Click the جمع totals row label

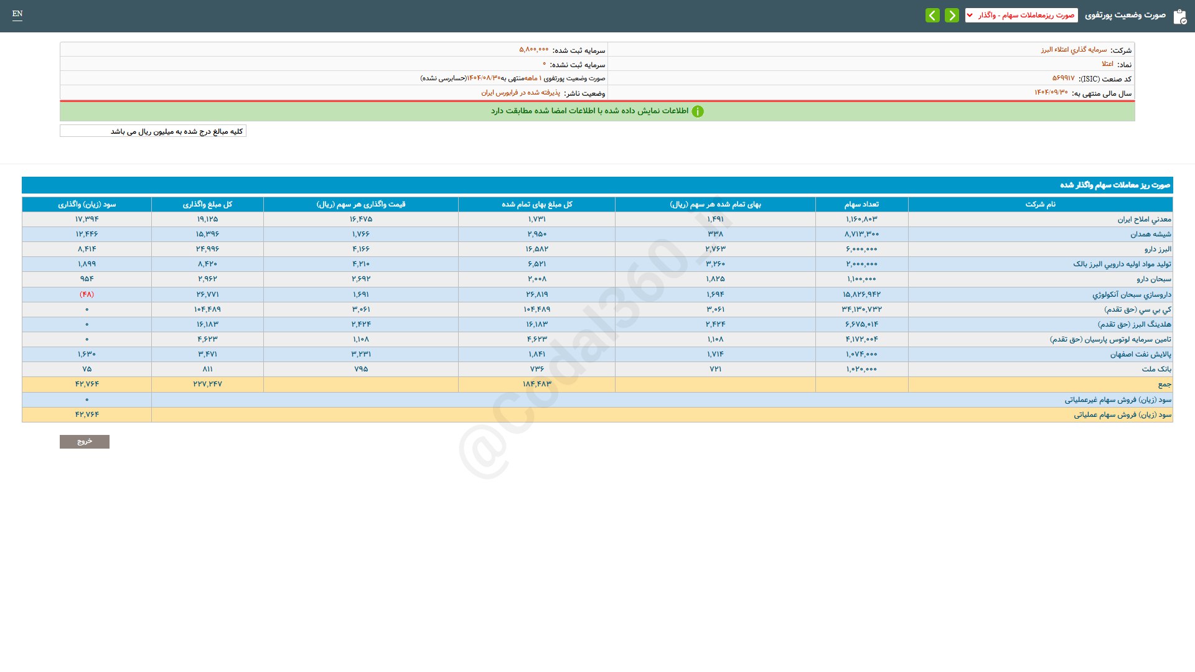[x=1164, y=385]
